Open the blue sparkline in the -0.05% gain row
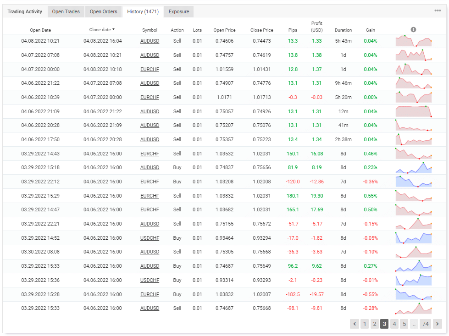The image size is (449, 336). [x=414, y=238]
